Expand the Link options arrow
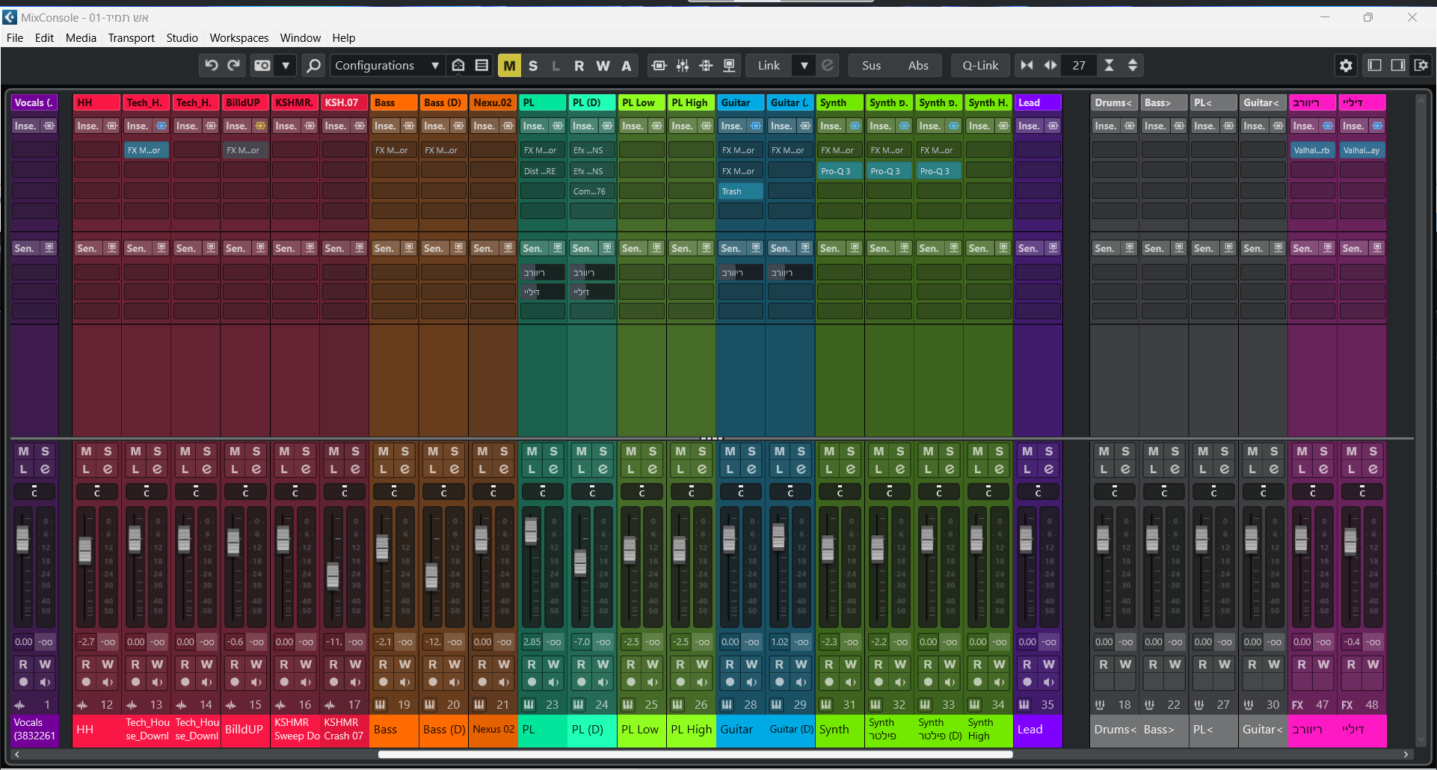The height and width of the screenshot is (770, 1437). coord(804,66)
